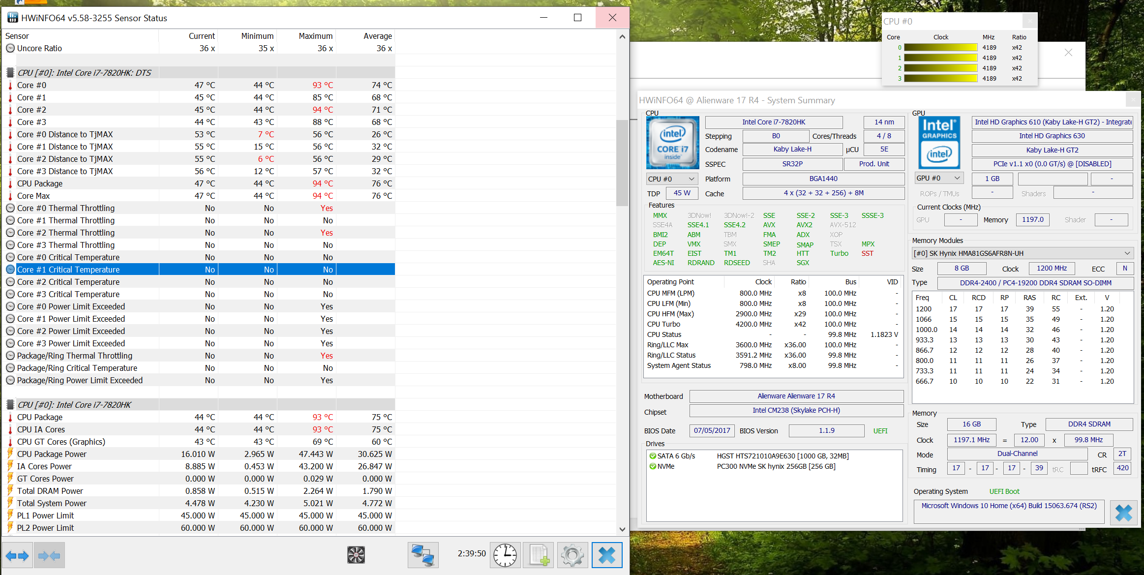The width and height of the screenshot is (1144, 575).
Task: Select Core #2 Distance to TjMAX row
Action: click(x=199, y=159)
